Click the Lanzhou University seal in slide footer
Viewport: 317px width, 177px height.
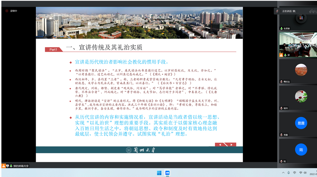point(129,150)
